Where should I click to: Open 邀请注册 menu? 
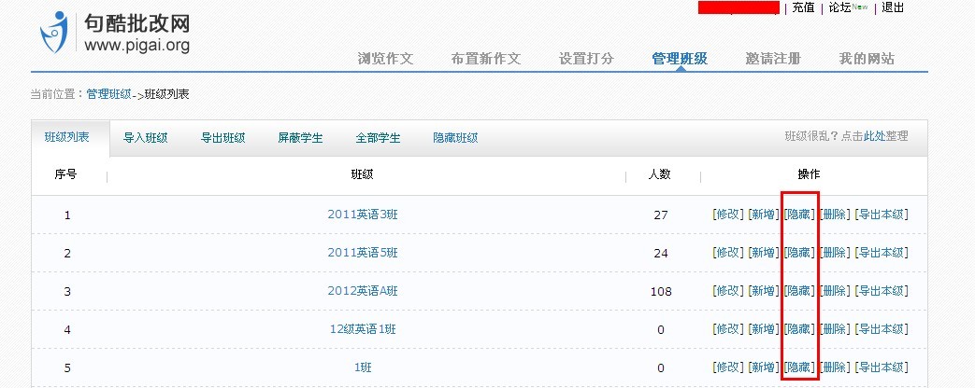773,59
